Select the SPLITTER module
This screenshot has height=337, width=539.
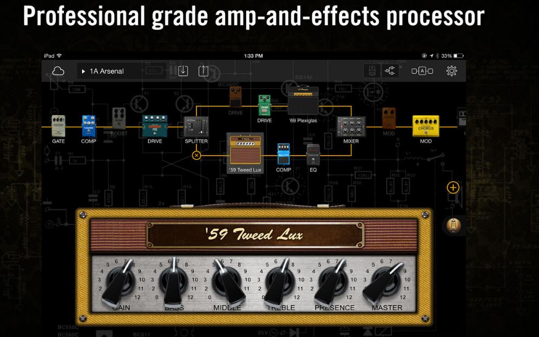196,125
